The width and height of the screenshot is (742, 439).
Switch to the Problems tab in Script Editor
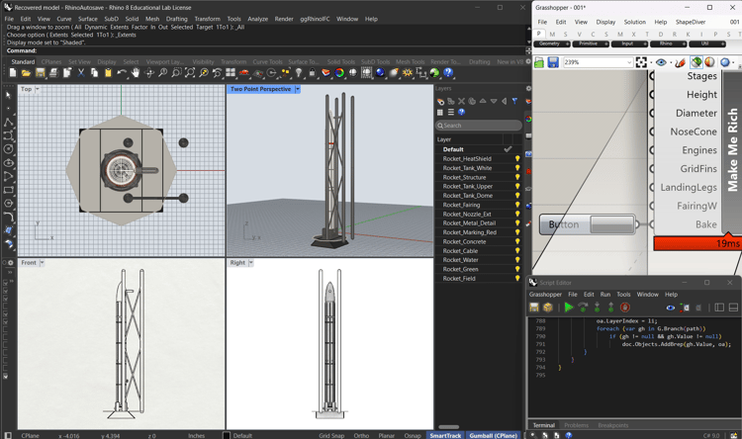576,425
